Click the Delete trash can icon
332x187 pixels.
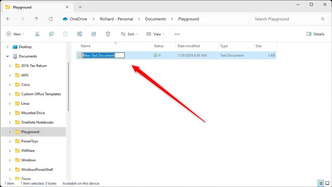108,34
